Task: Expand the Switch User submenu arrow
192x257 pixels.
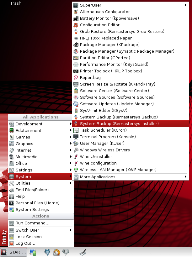Action: click(71, 230)
